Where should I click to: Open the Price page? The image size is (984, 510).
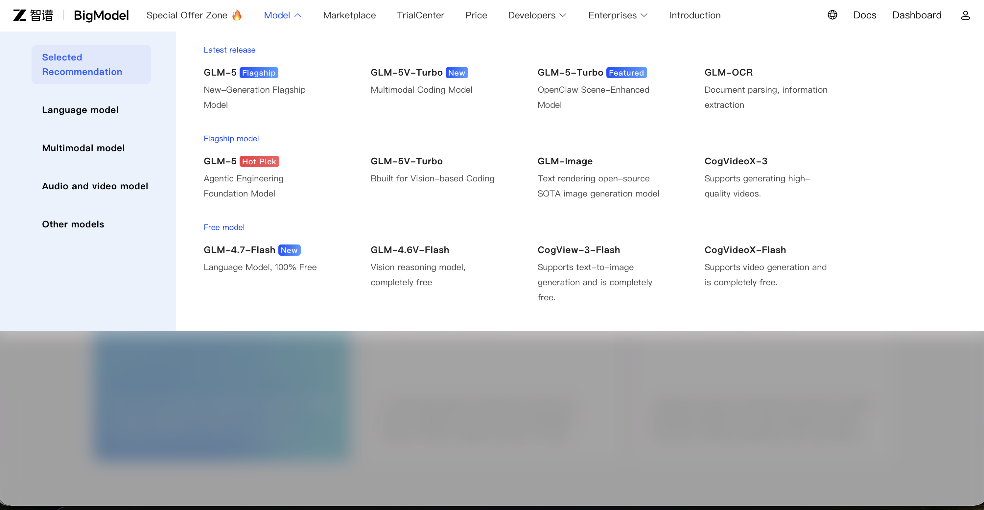pyautogui.click(x=476, y=15)
